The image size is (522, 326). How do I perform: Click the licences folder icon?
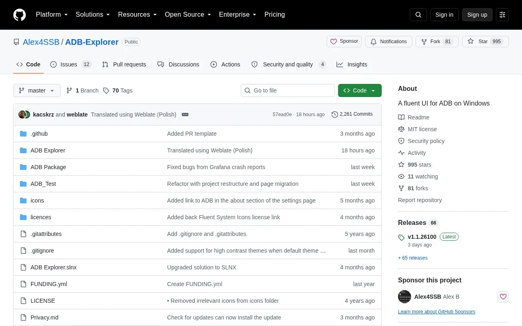23,217
